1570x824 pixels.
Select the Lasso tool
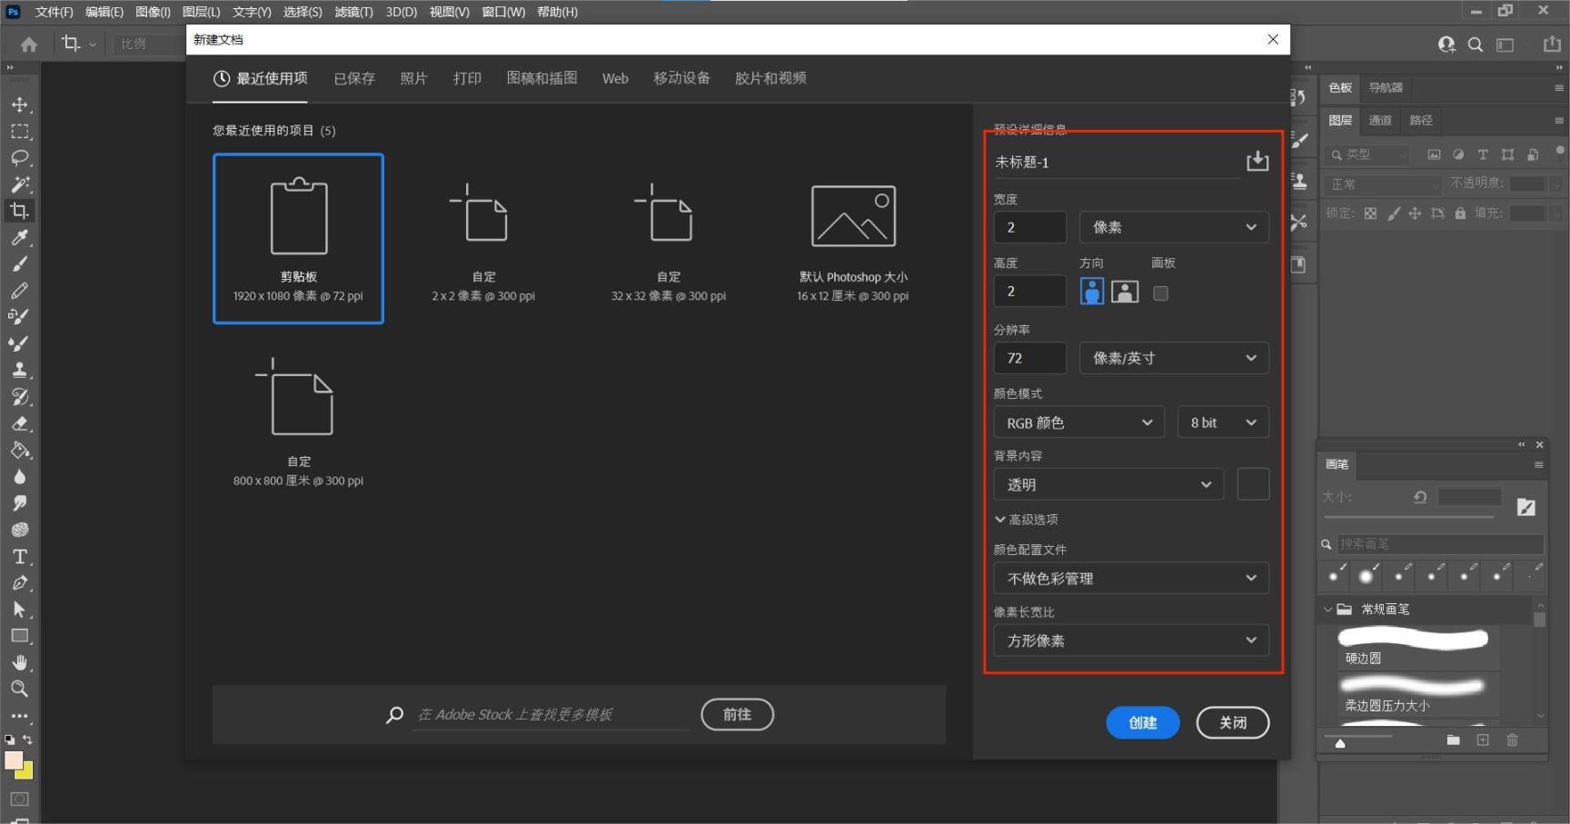coord(19,157)
